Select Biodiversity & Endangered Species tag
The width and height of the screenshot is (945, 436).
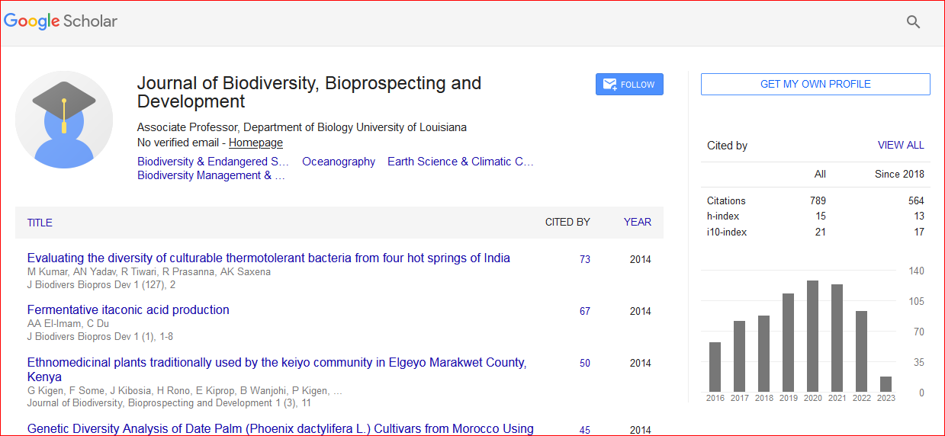(213, 162)
